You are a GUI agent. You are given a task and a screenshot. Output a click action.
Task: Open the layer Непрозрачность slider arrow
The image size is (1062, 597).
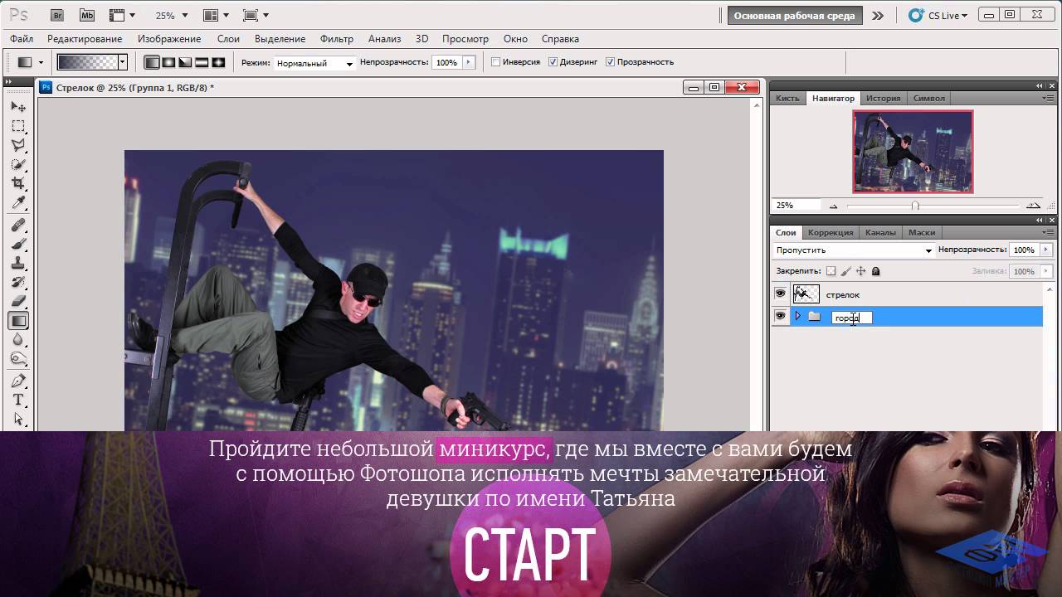pos(1045,250)
